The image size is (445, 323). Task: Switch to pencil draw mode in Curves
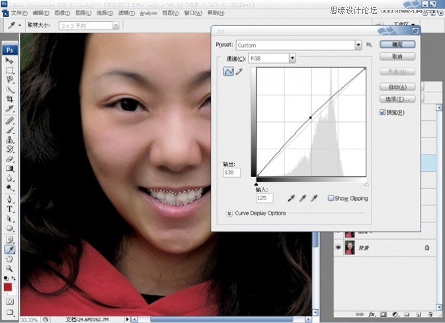pos(239,71)
